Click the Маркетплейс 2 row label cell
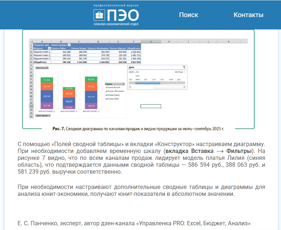 click(x=42, y=55)
